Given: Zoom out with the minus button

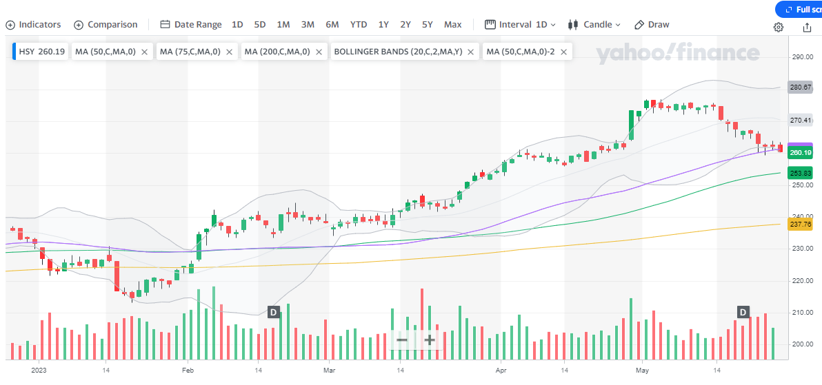Looking at the screenshot, I should coord(402,340).
